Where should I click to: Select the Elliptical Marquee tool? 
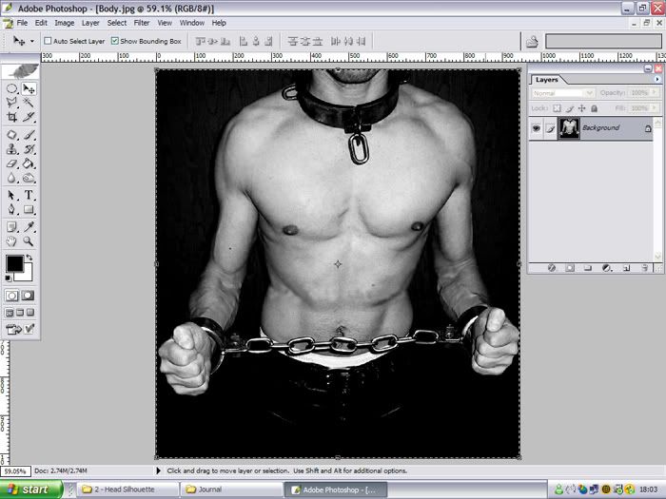click(11, 88)
